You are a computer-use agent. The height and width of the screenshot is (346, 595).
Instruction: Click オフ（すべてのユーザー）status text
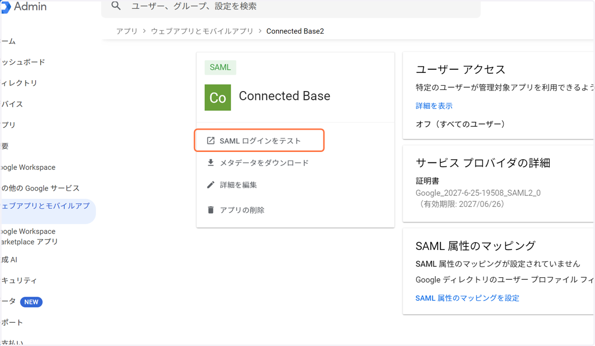tap(461, 124)
